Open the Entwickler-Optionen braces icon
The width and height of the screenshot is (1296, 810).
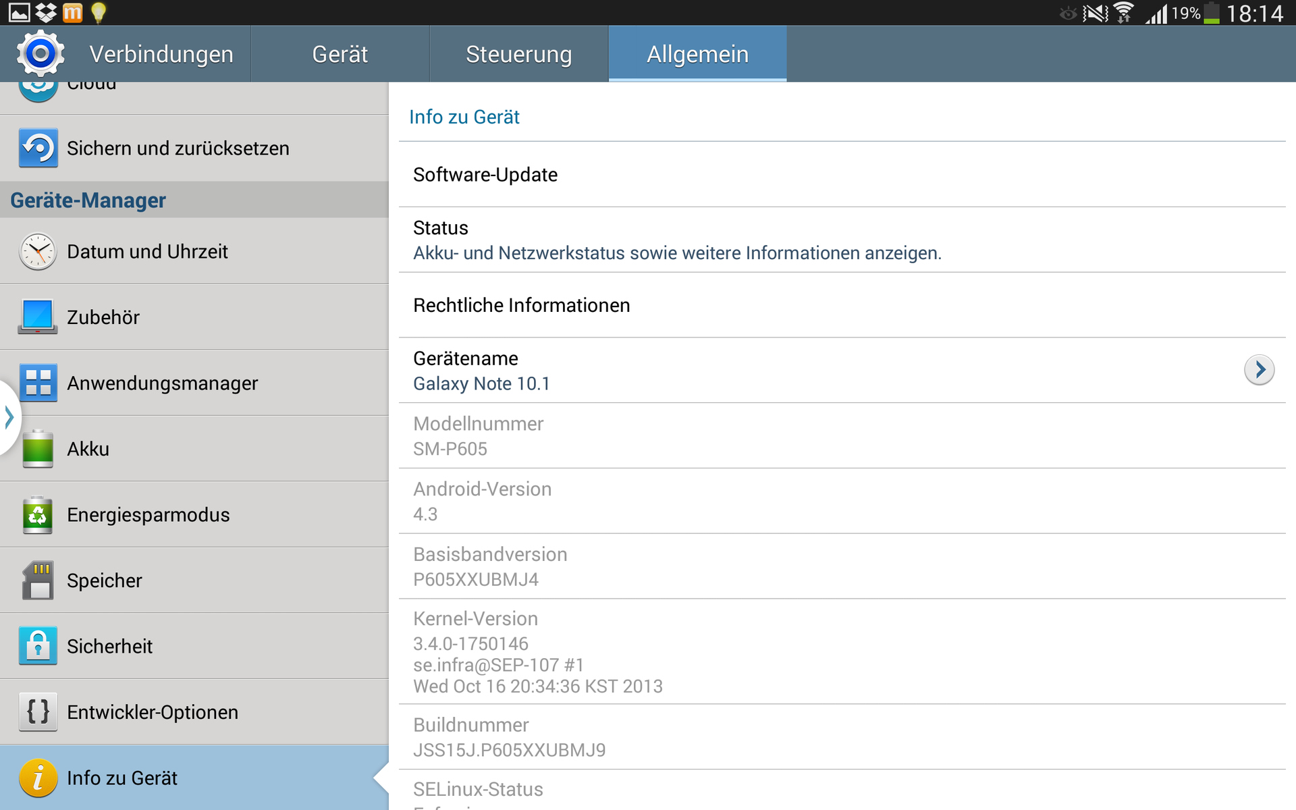38,712
